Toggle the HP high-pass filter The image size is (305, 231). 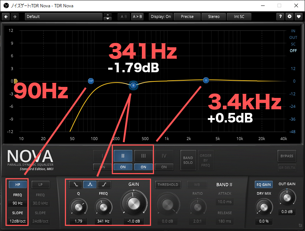(18, 184)
